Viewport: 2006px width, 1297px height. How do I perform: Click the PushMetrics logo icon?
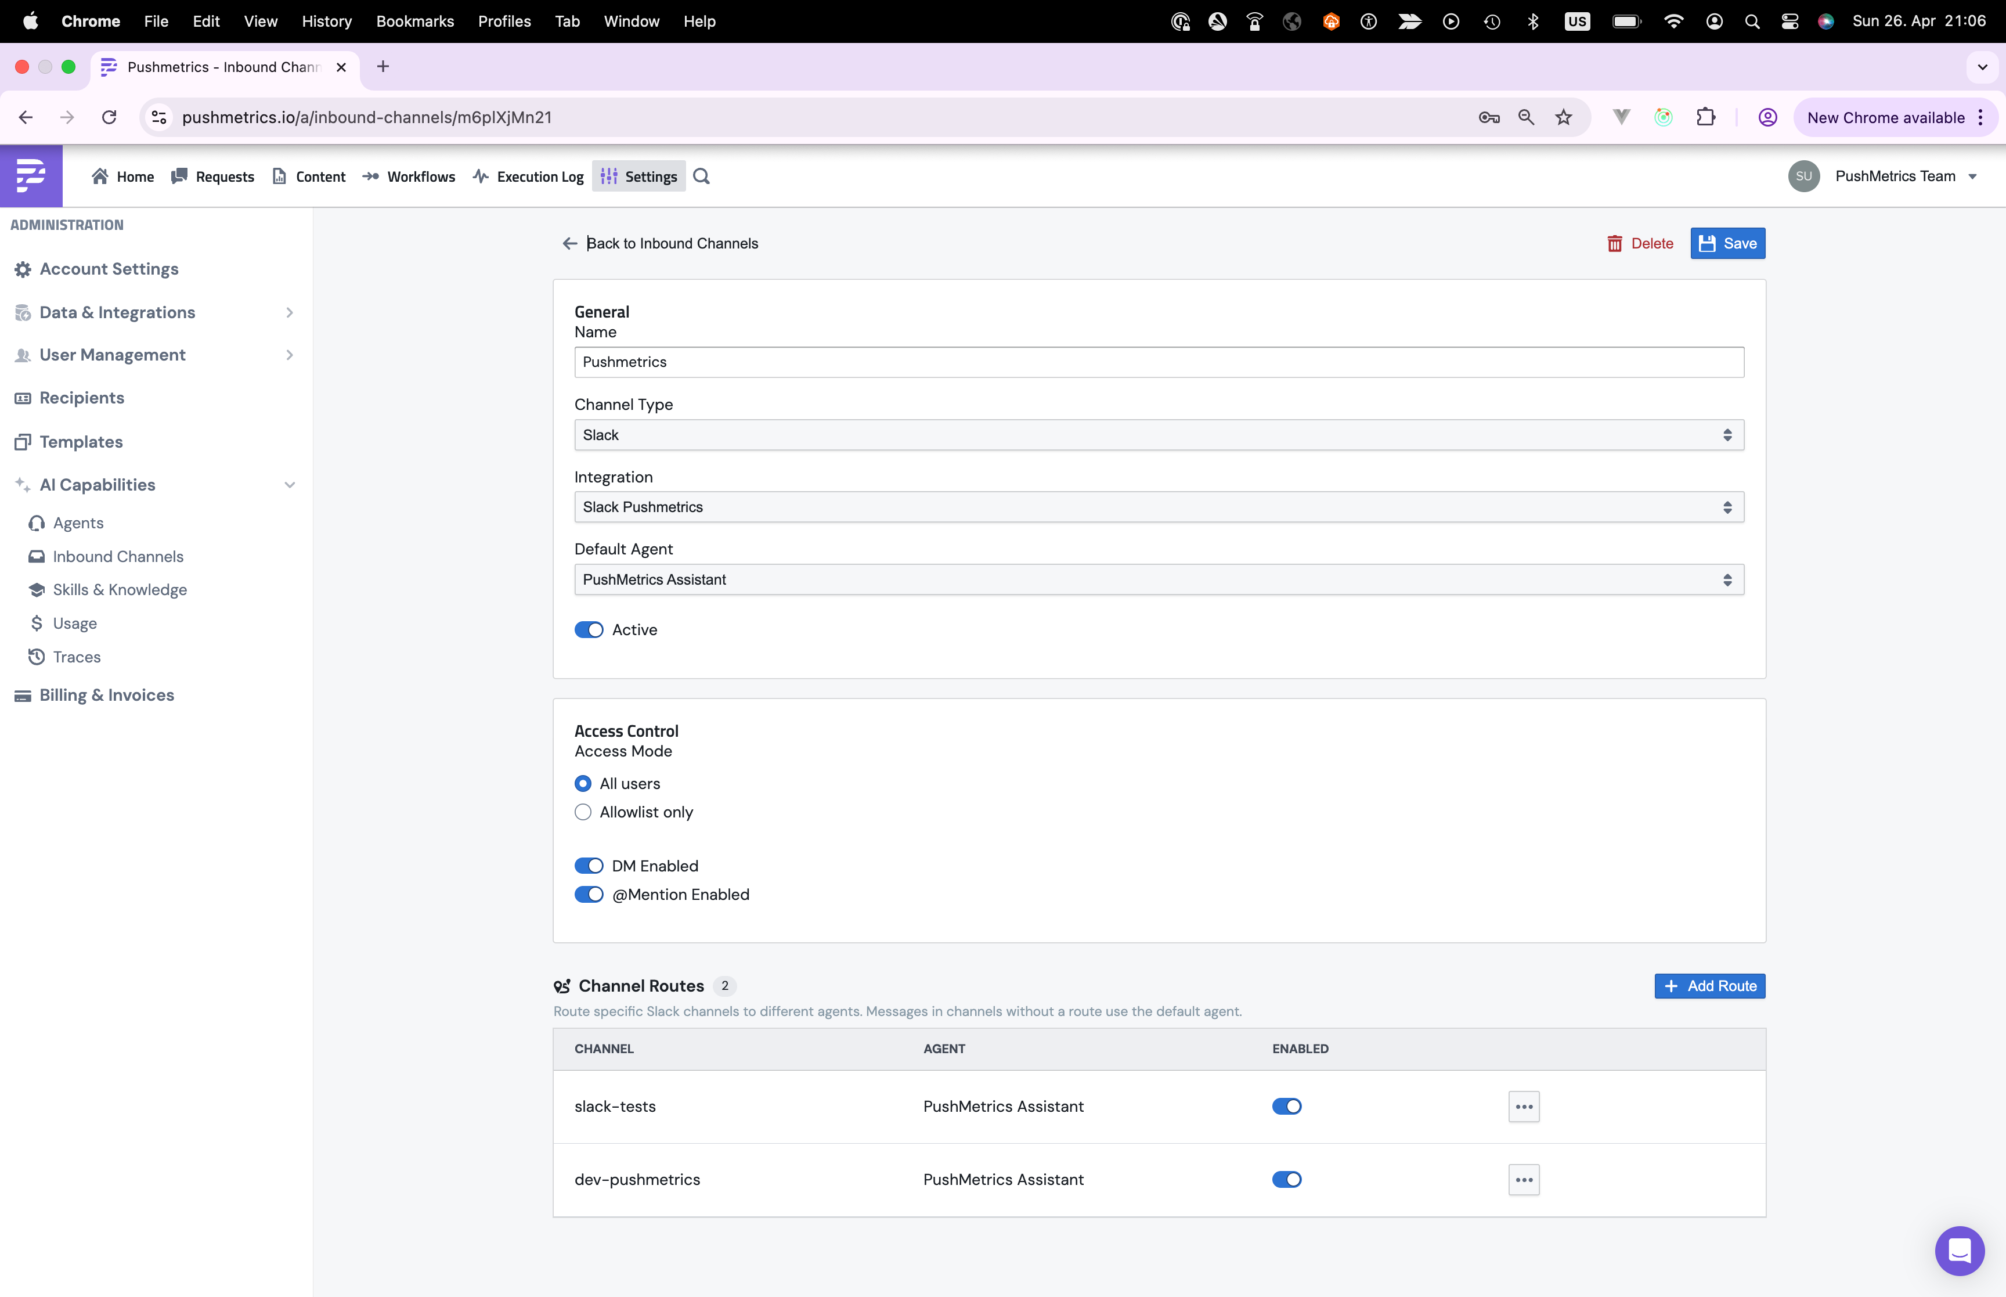[x=31, y=176]
